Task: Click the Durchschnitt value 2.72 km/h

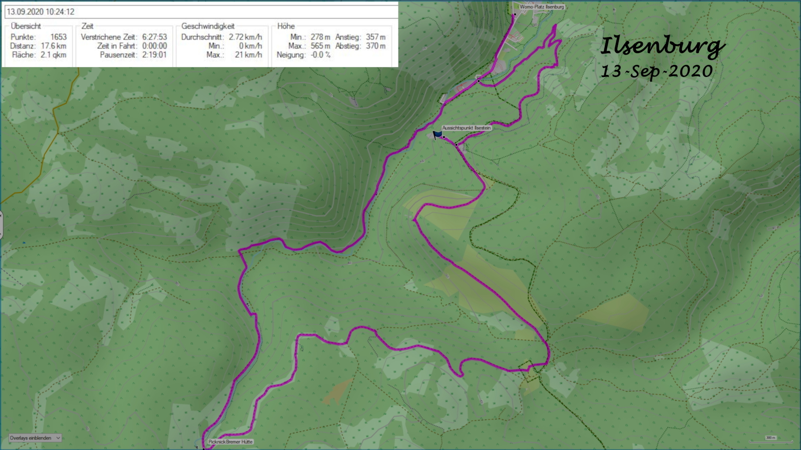Action: pos(245,37)
